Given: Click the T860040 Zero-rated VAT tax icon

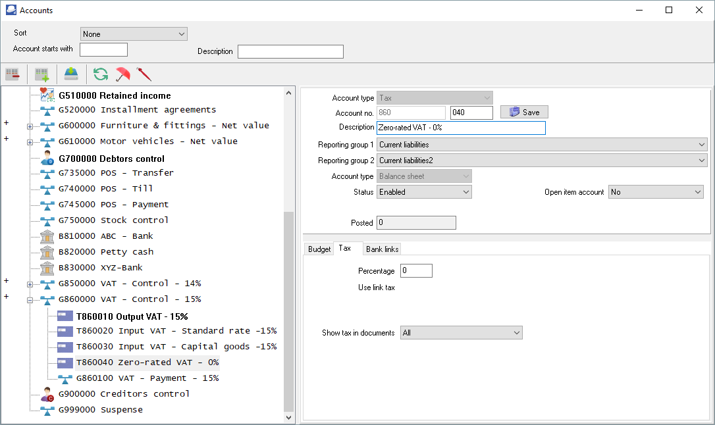Looking at the screenshot, I should (x=65, y=362).
